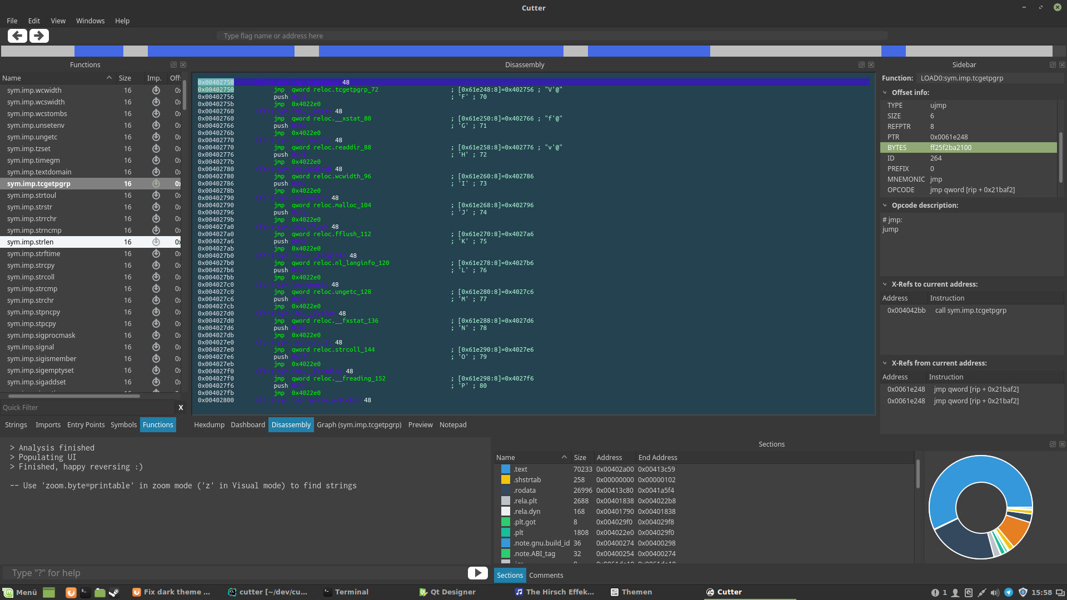Collapse the Opcode description section

(x=885, y=206)
